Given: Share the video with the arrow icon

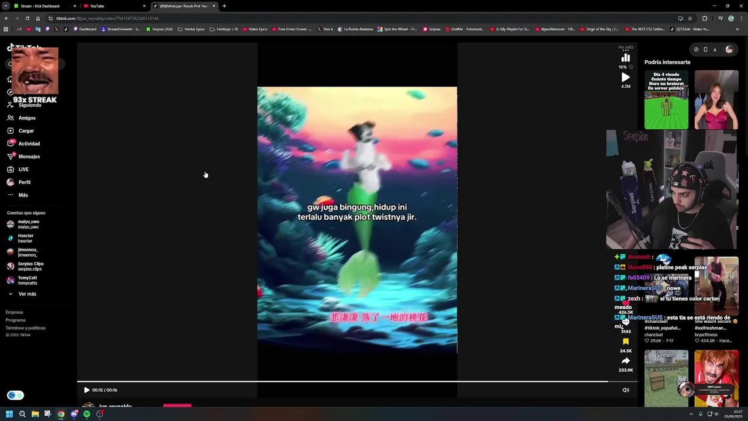Looking at the screenshot, I should (x=626, y=361).
